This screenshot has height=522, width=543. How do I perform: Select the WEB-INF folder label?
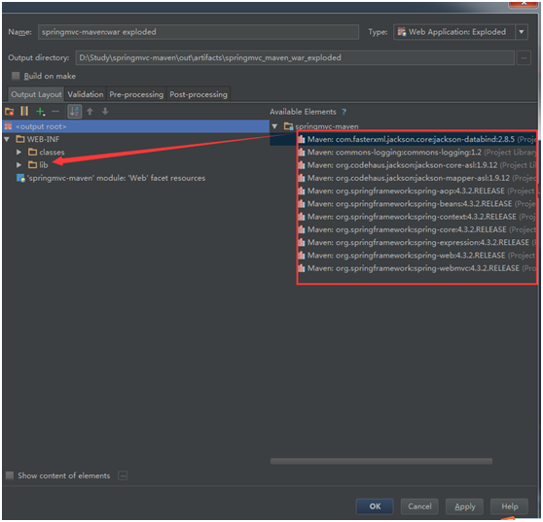point(43,139)
